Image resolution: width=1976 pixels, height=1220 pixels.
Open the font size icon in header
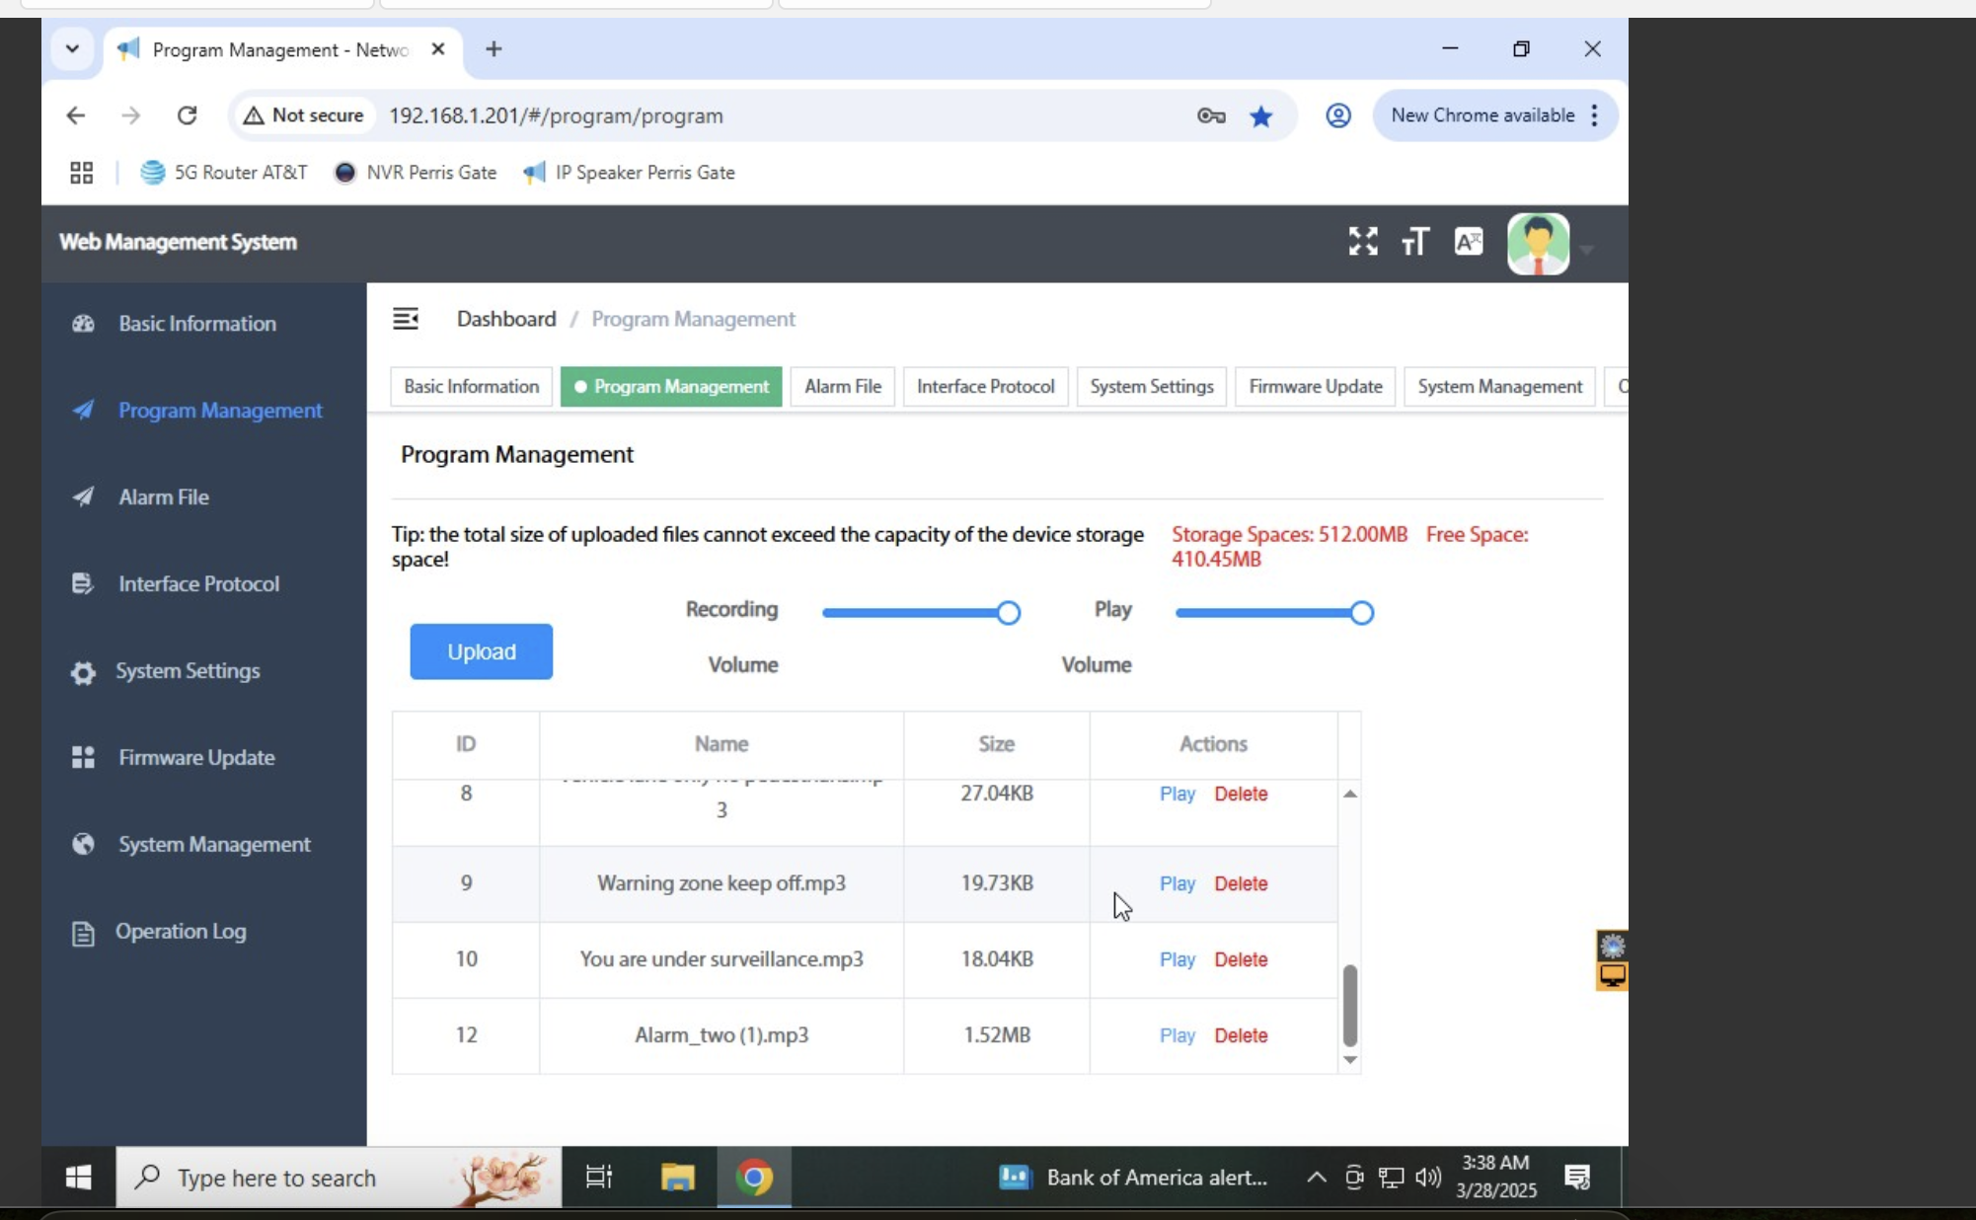1414,242
